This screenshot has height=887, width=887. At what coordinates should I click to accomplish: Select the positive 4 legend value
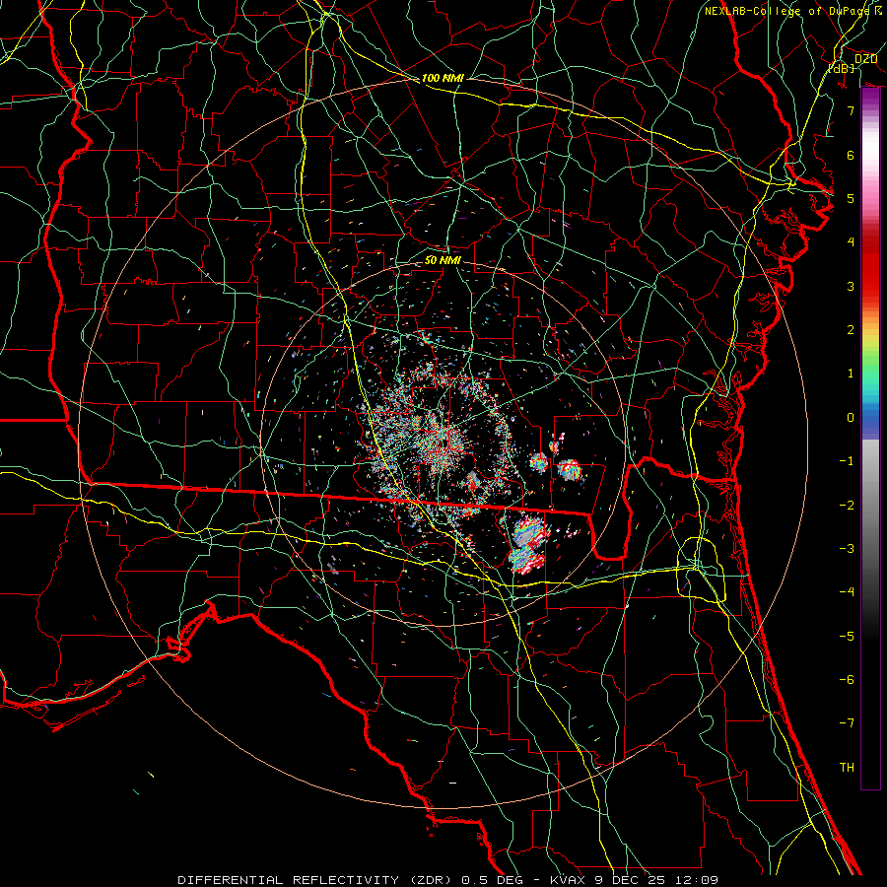(x=851, y=242)
